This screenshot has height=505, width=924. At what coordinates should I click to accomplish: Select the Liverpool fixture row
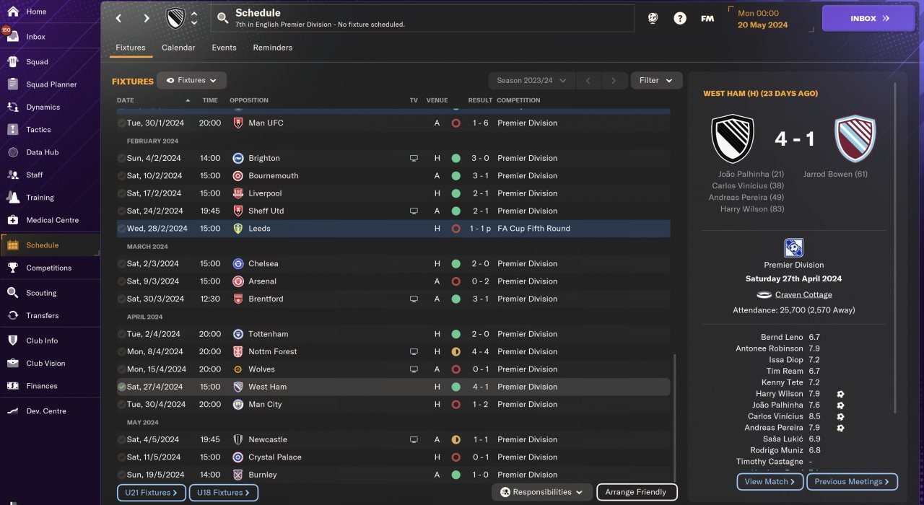[x=393, y=193]
